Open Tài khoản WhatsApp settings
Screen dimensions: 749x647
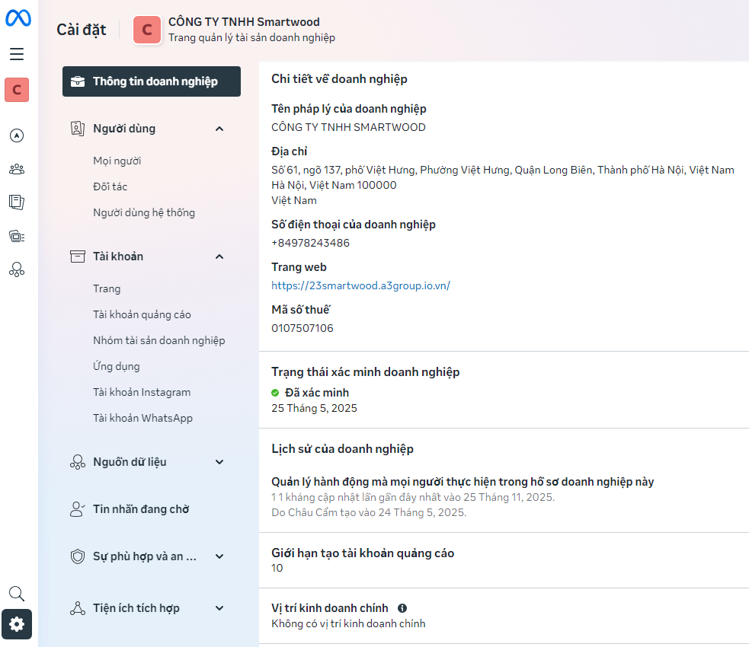coord(142,418)
